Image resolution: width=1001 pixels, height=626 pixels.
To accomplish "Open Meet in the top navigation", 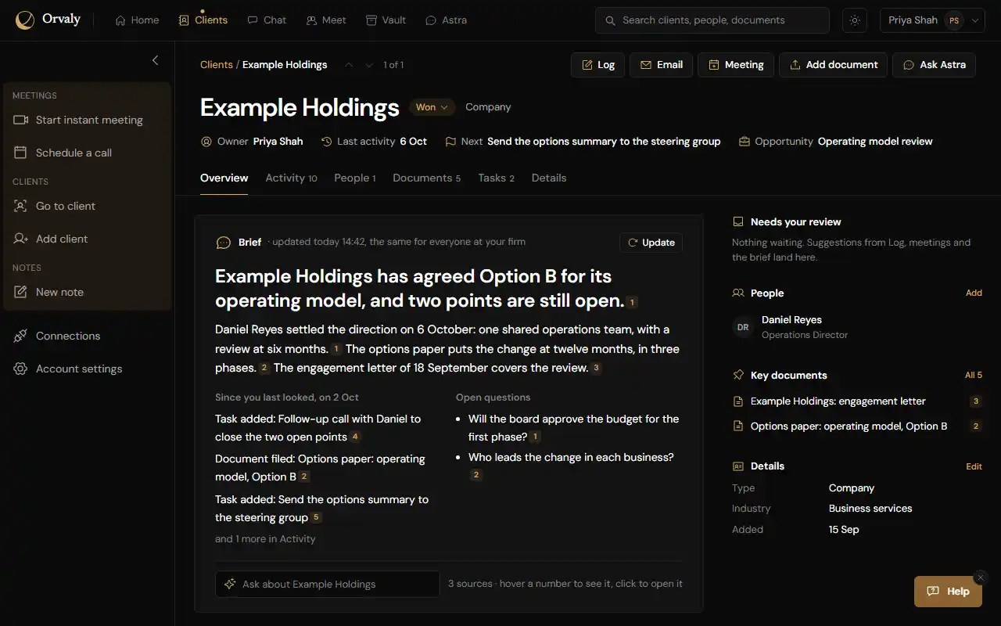I will coord(326,20).
